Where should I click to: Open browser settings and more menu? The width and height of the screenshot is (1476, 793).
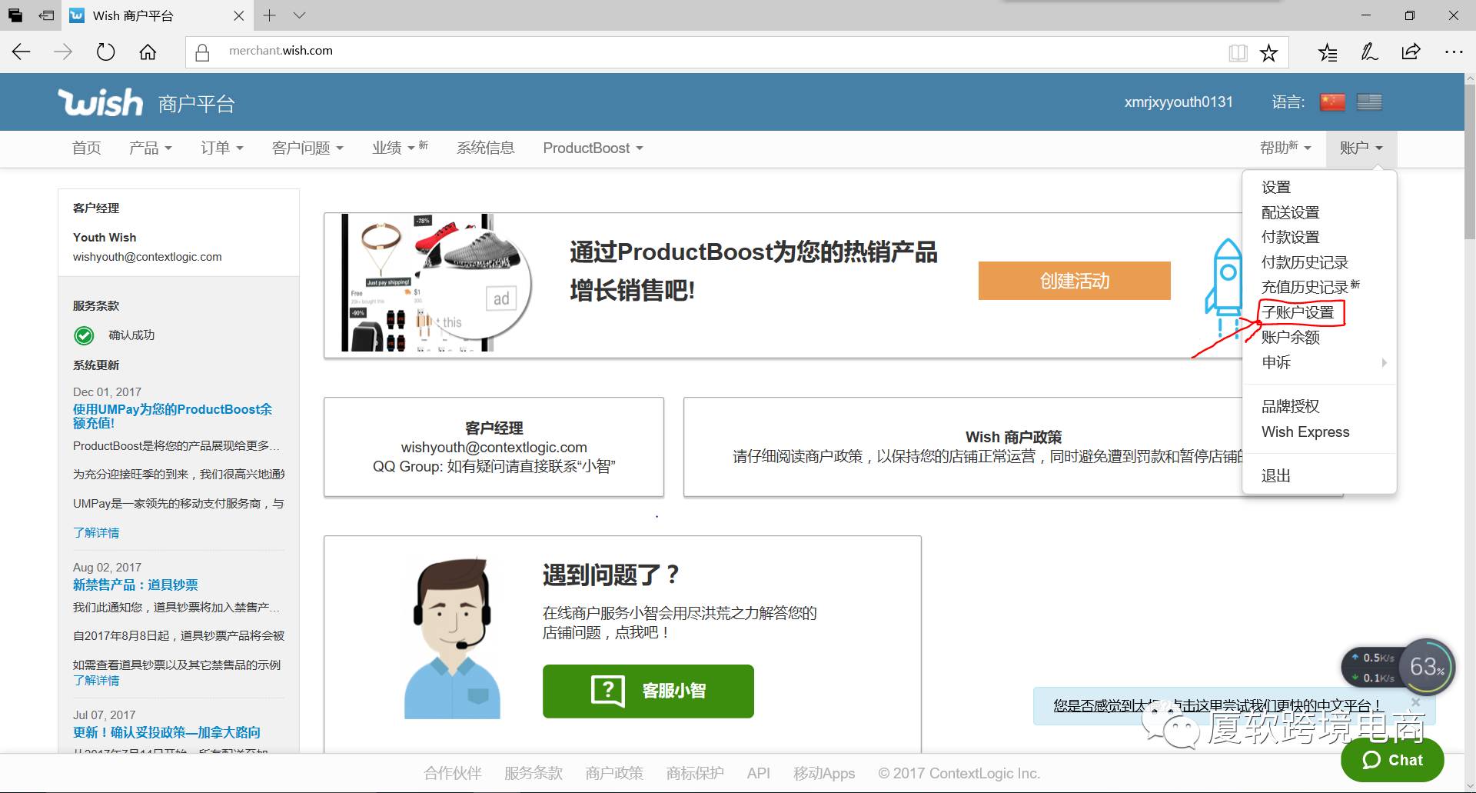(x=1454, y=52)
